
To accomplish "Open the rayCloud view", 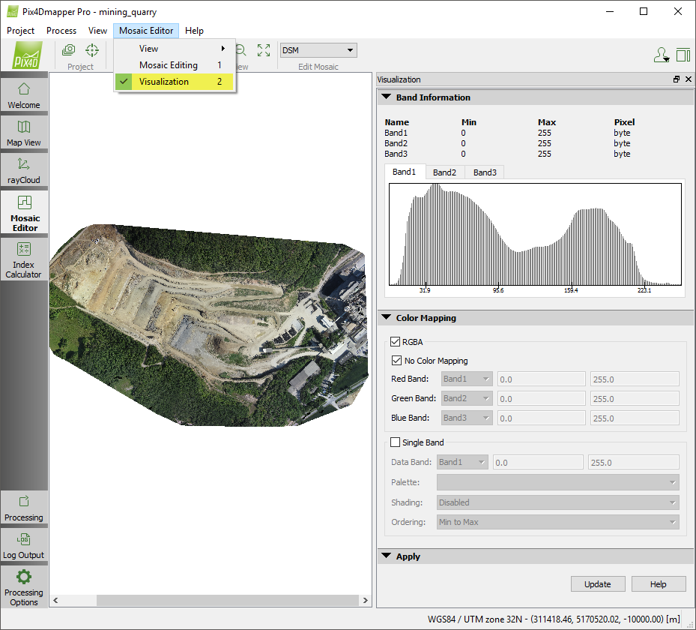I will tap(24, 169).
